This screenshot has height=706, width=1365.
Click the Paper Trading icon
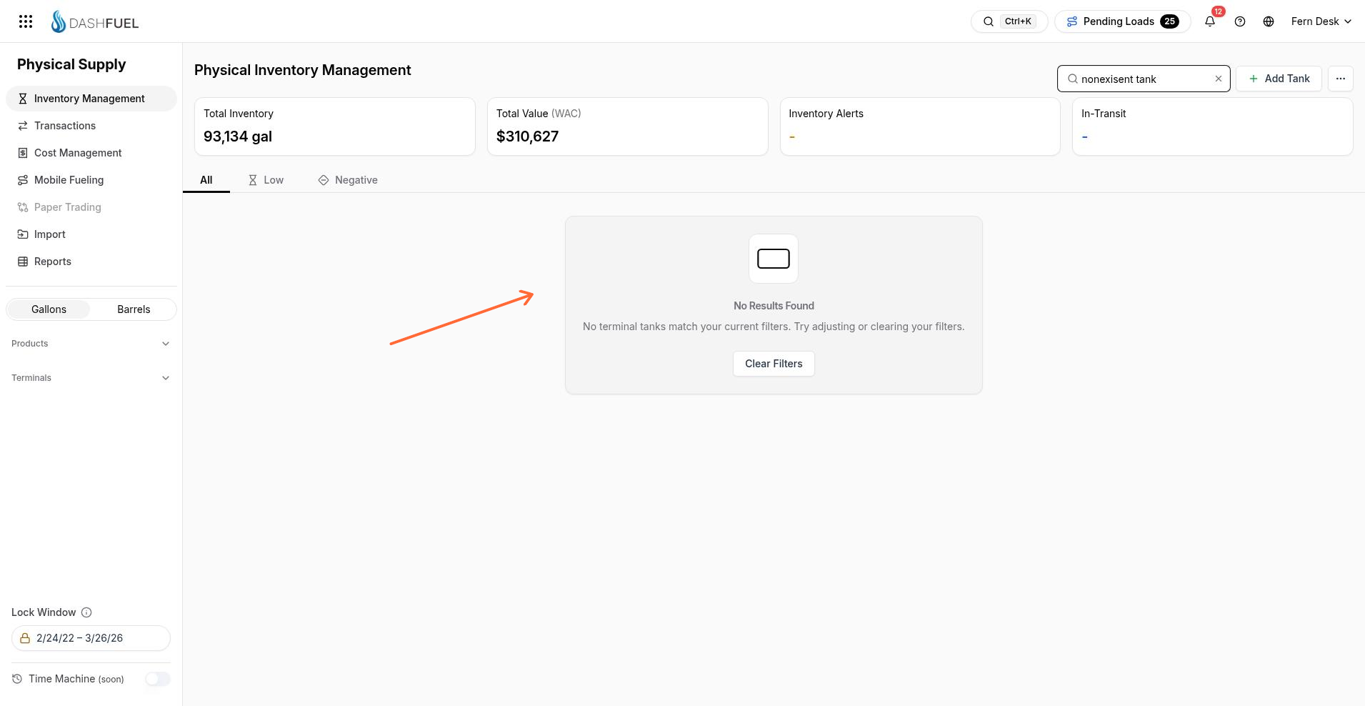click(23, 207)
